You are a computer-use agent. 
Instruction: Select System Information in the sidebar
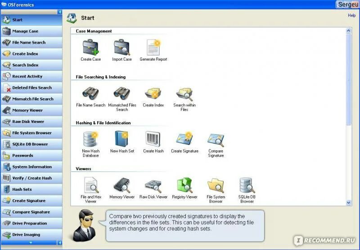(31, 167)
